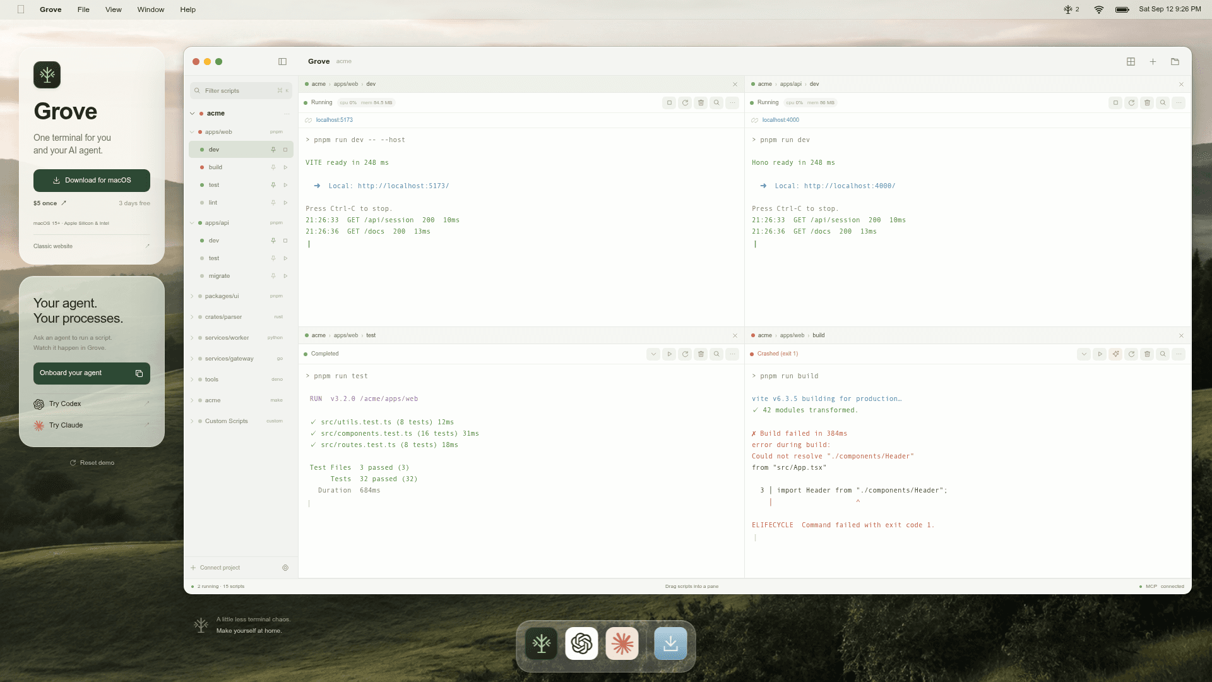This screenshot has width=1212, height=682.
Task: Click the rerun icon in the test pane
Action: [x=685, y=354]
